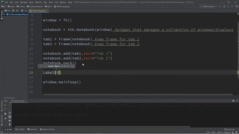Clear the run output with trash icon

10,124
